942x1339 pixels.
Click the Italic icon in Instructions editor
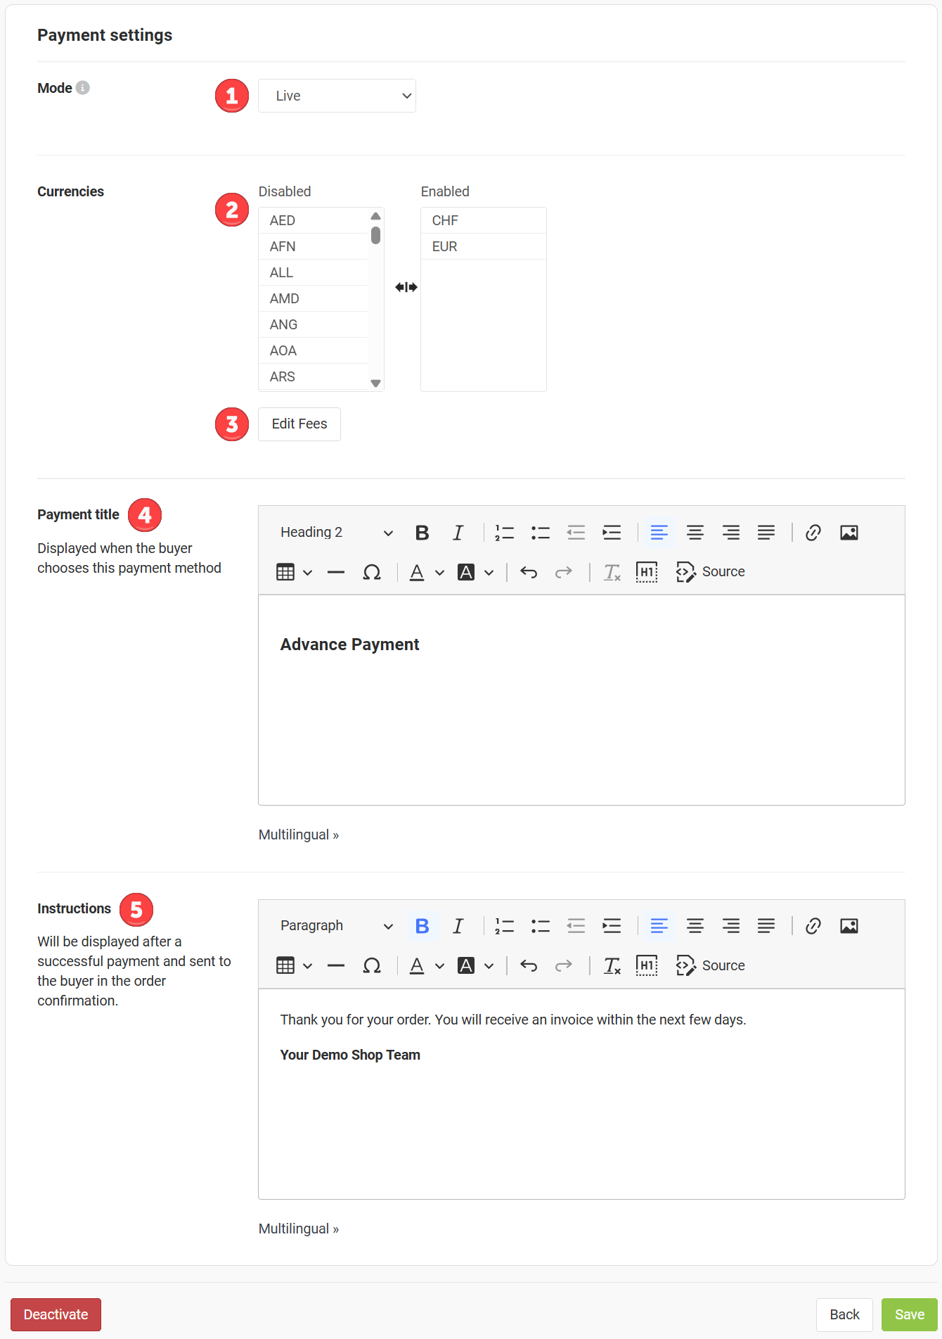pos(458,926)
